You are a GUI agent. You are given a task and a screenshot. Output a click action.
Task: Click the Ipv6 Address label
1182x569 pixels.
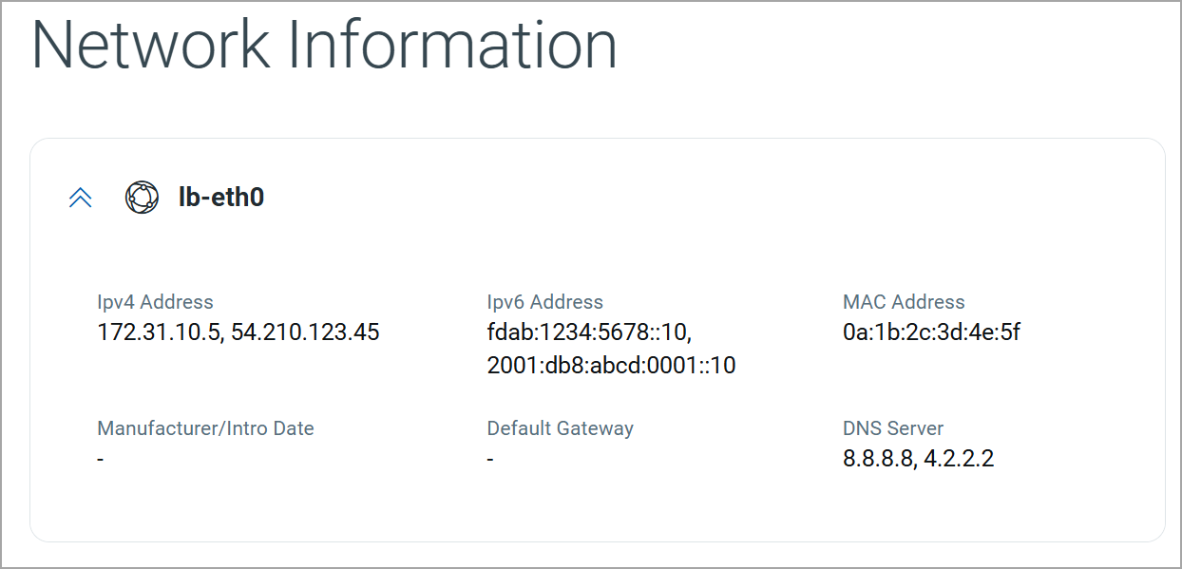pos(544,302)
